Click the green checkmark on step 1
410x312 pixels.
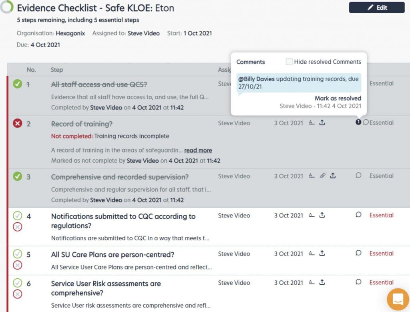click(x=18, y=84)
